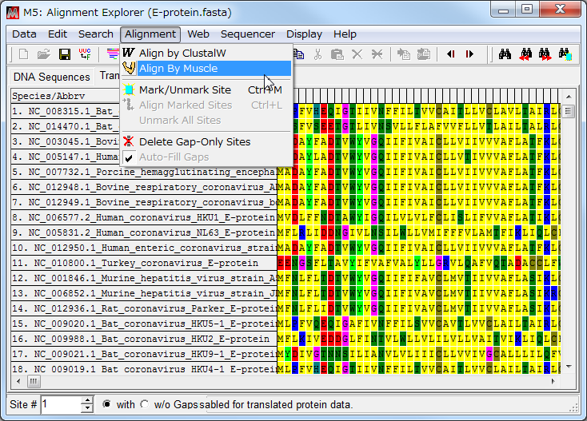Click the binoculars find icon
This screenshot has height=421, width=587.
[x=505, y=54]
